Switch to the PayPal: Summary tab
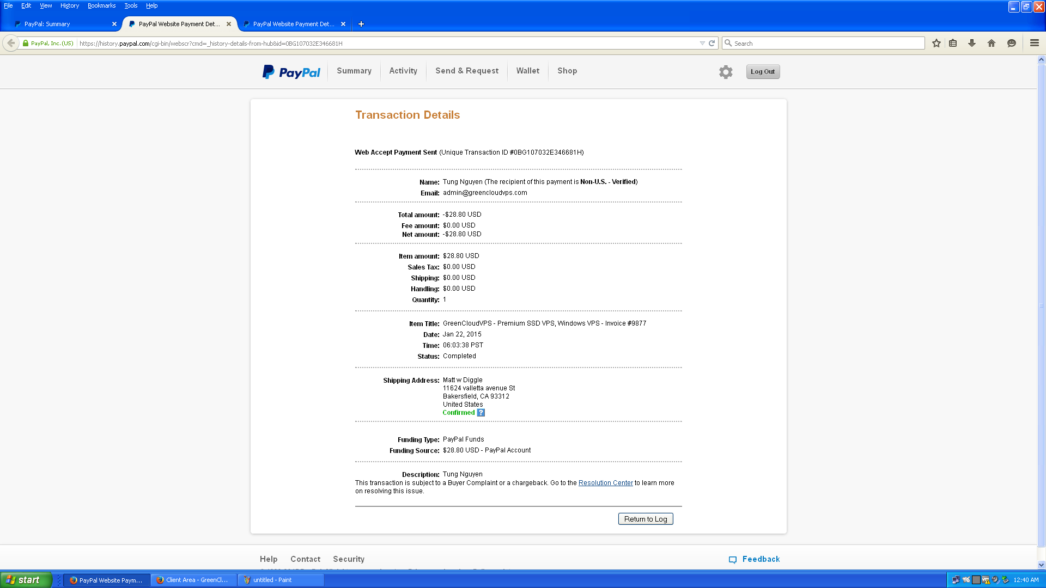The image size is (1046, 588). click(x=60, y=24)
